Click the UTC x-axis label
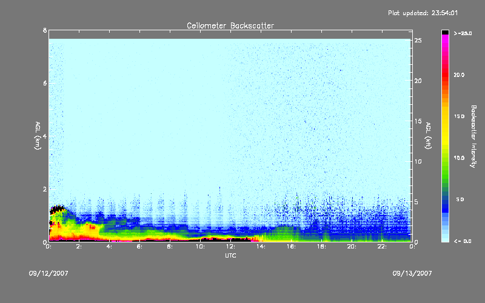Screen dimensions: 485x303 click(x=230, y=255)
